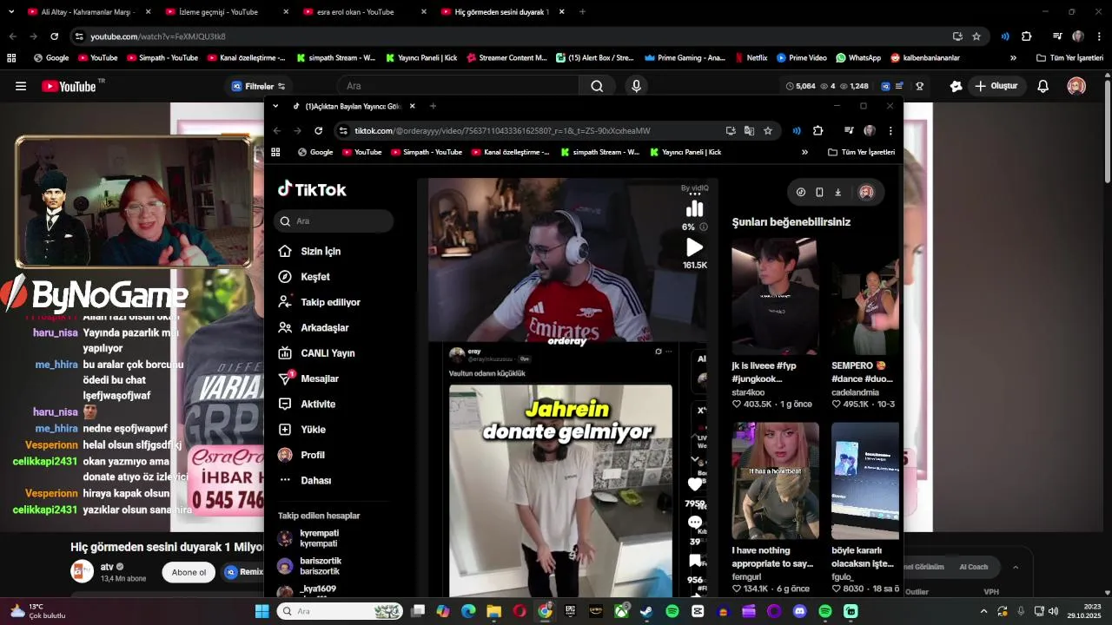1112x625 pixels.
Task: Open Mesajlar in TikTok sidebar
Action: [308, 378]
